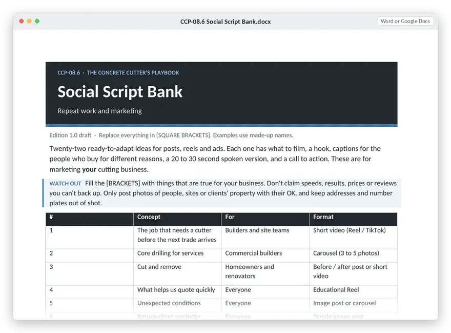The height and width of the screenshot is (333, 451).
Task: Click the '[BRACKETS]' word in the callout
Action: [123, 183]
